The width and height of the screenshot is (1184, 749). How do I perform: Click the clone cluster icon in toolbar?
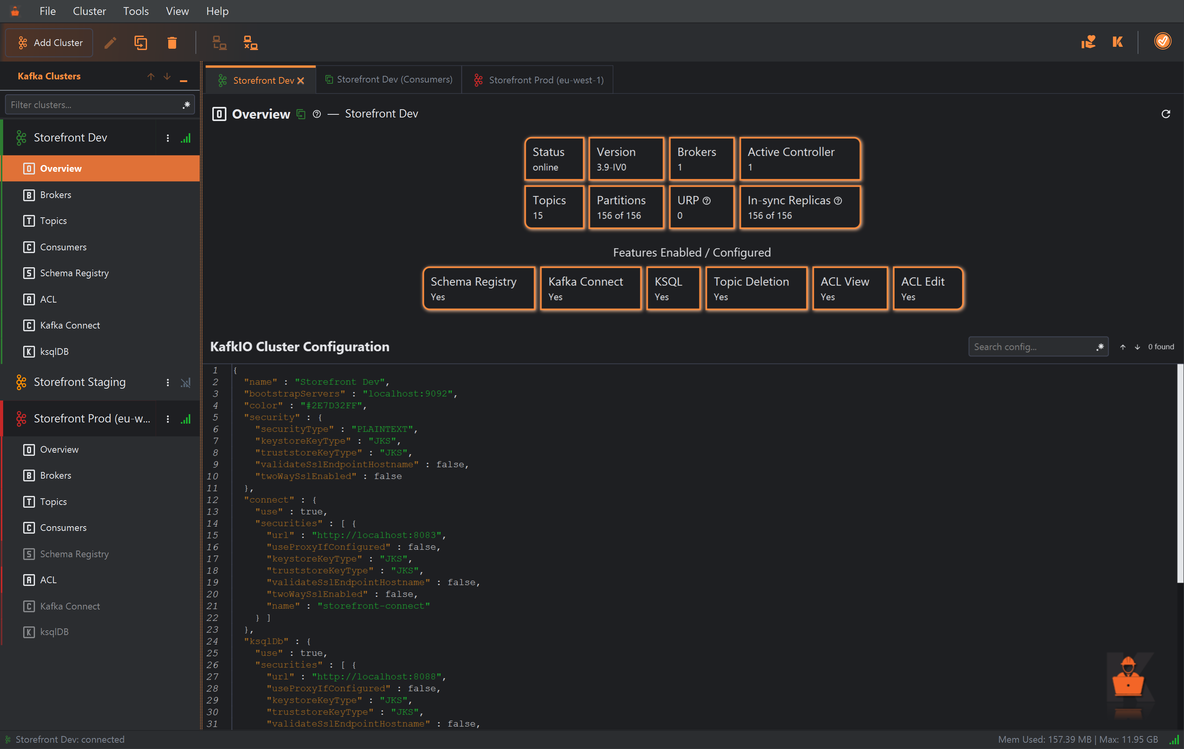tap(141, 43)
